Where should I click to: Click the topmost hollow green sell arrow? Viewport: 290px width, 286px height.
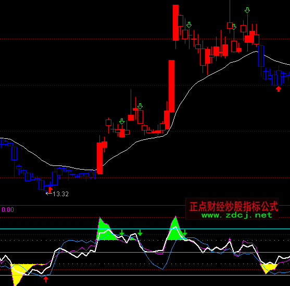tap(247, 10)
